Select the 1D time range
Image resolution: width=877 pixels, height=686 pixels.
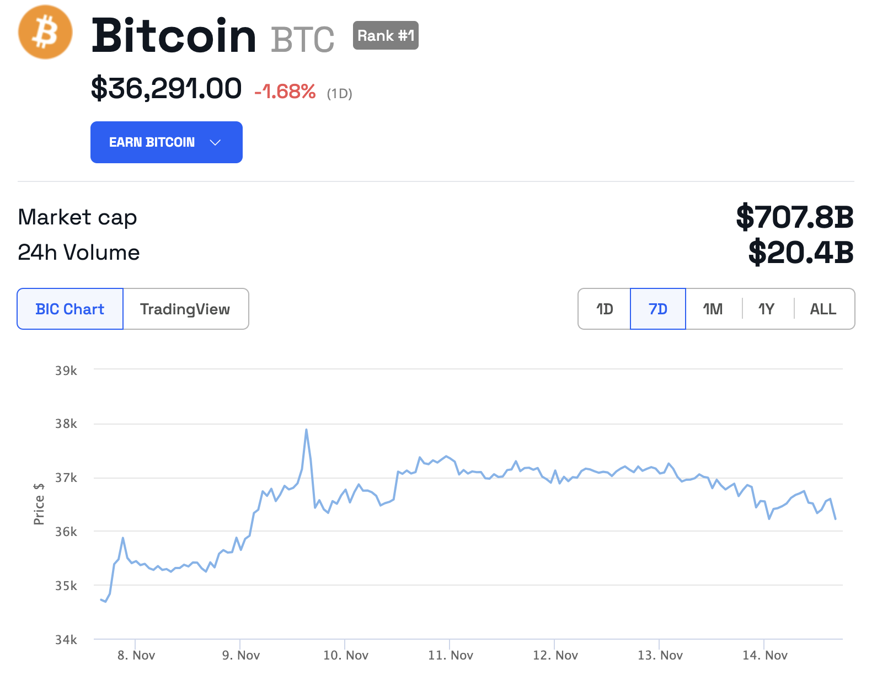click(x=605, y=309)
